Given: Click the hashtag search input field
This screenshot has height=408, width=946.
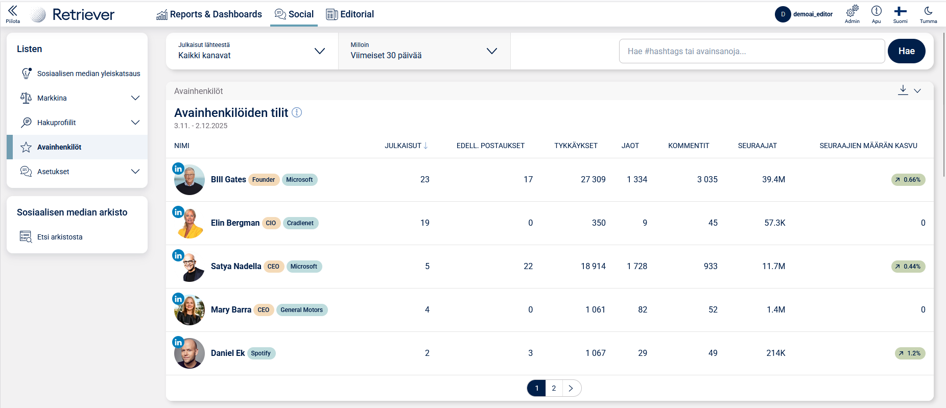Looking at the screenshot, I should point(751,51).
